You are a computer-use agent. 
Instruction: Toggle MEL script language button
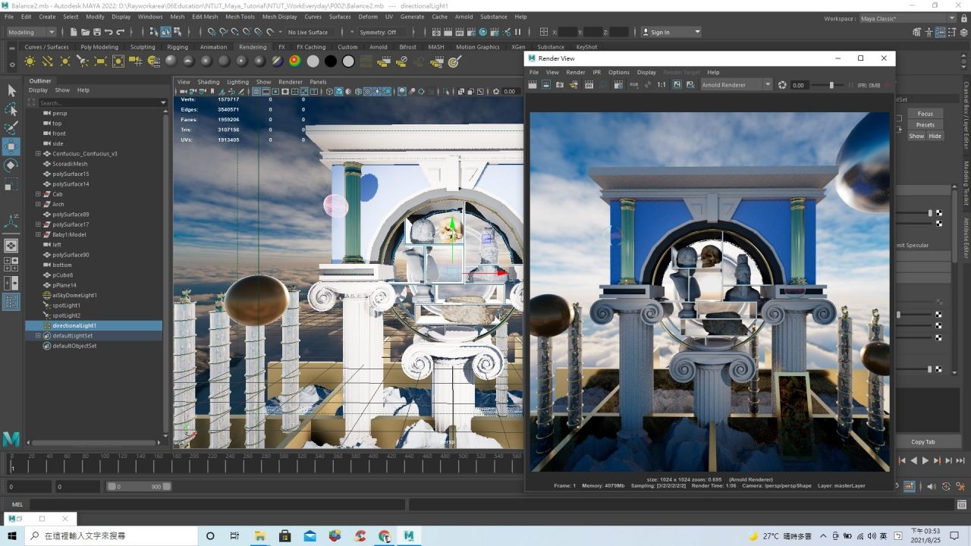pyautogui.click(x=17, y=504)
